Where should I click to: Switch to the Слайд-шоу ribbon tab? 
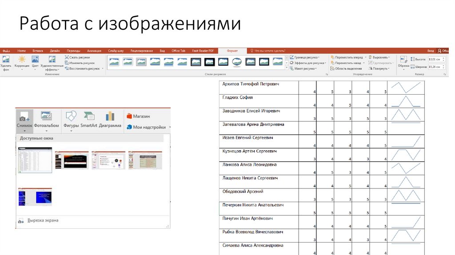116,51
